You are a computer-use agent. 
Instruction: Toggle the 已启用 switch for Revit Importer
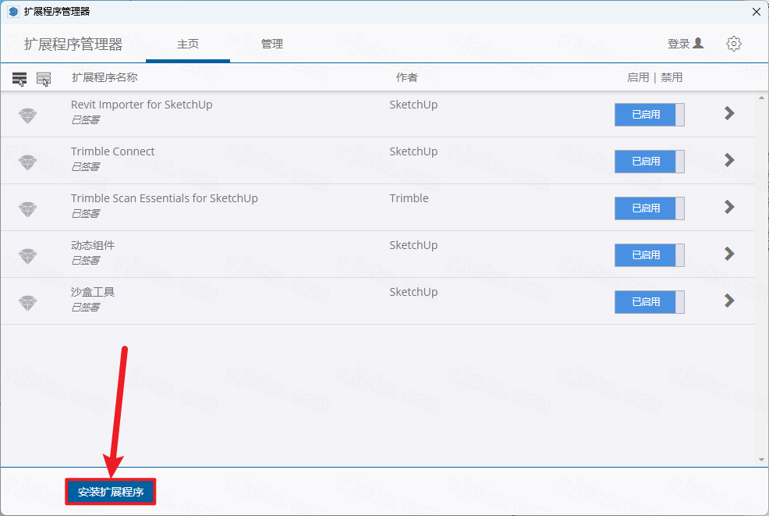pyautogui.click(x=650, y=115)
